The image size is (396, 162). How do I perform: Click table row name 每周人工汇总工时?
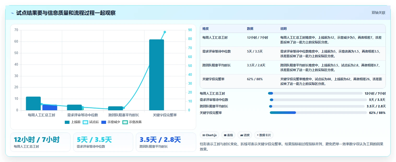coord(215,38)
